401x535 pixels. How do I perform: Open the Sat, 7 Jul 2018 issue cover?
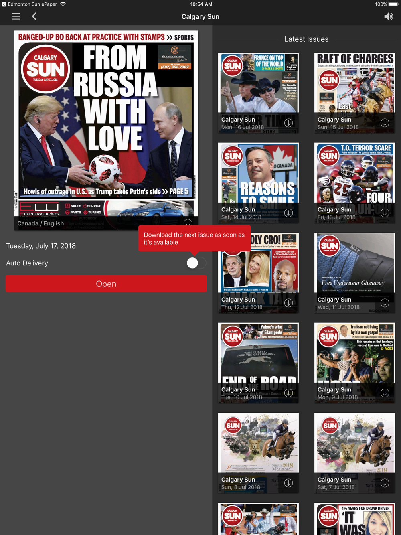[354, 453]
